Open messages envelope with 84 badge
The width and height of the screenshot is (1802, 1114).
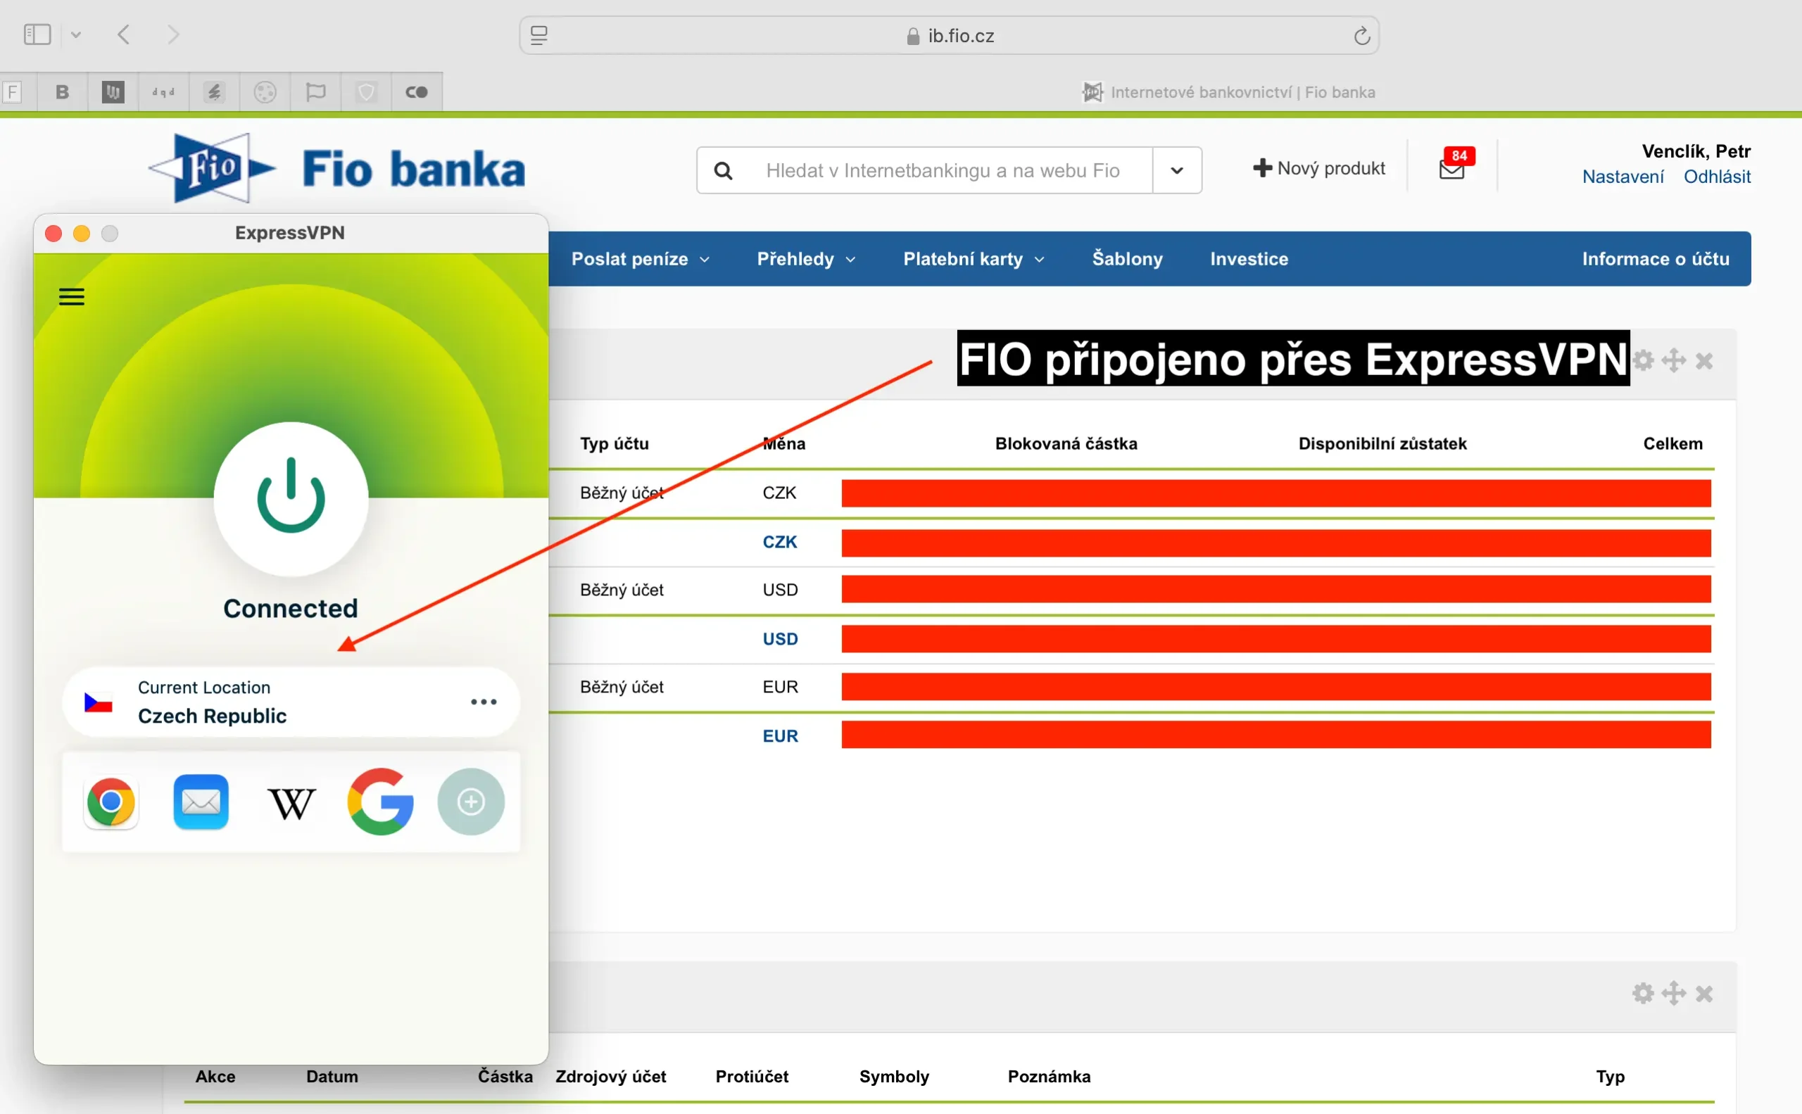coord(1452,169)
